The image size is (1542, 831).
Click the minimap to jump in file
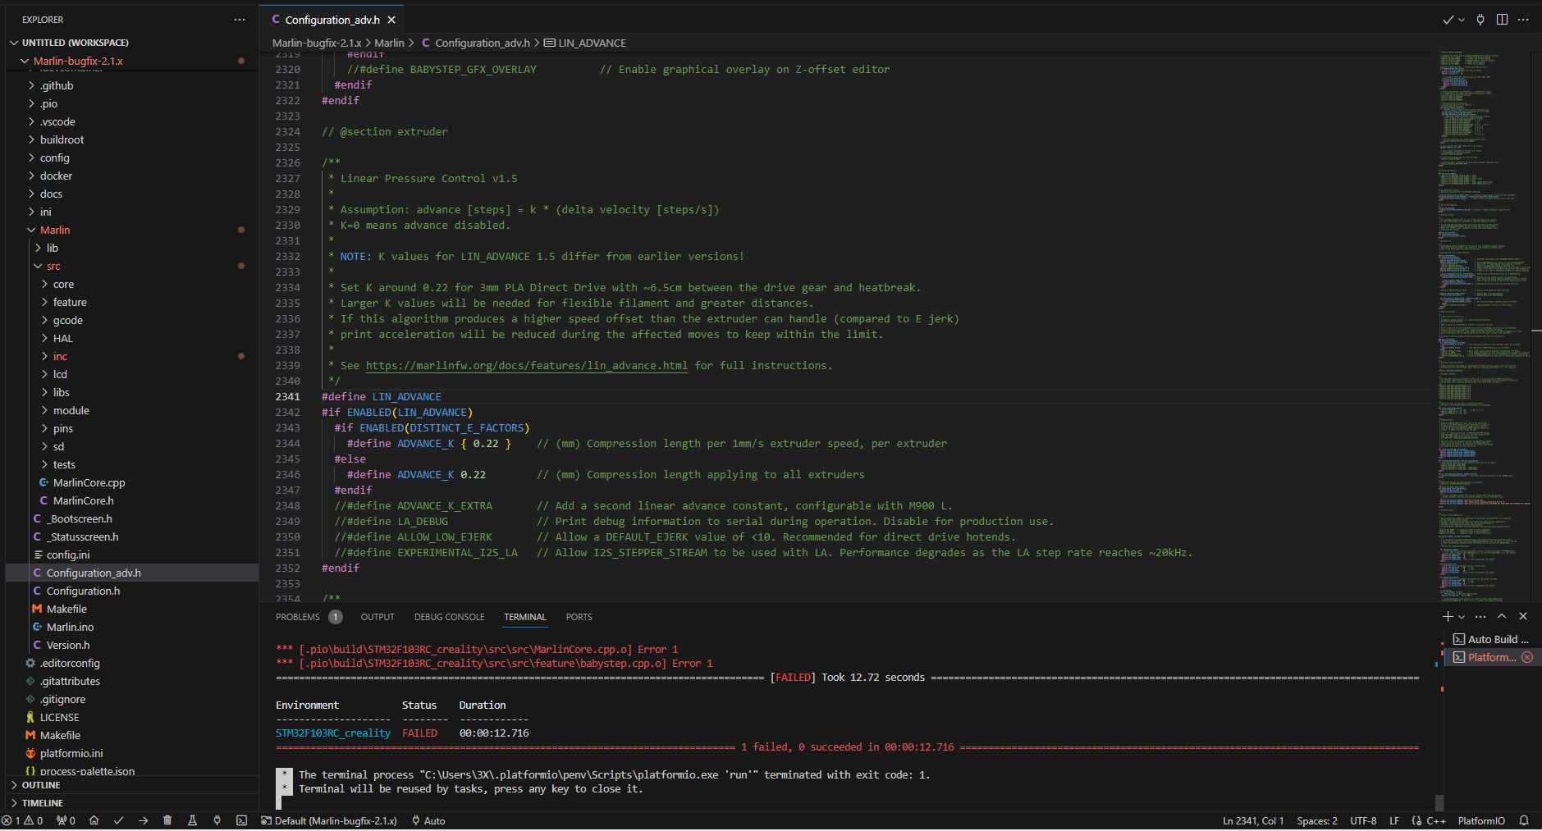click(x=1481, y=246)
